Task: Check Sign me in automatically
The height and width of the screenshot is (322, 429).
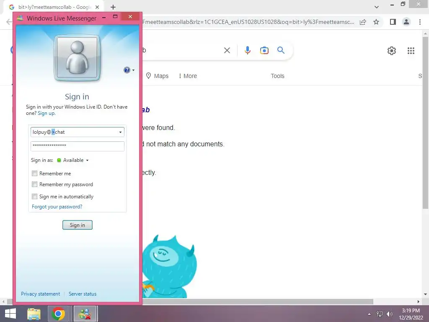Action: (x=34, y=196)
